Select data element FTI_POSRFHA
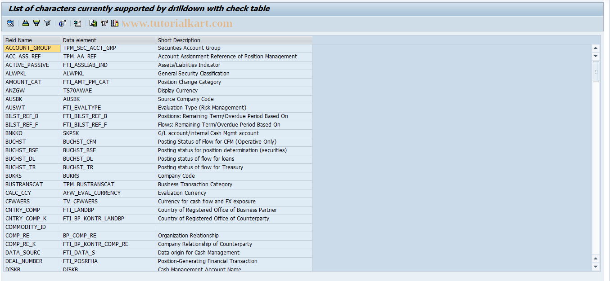This screenshot has height=281, width=610. pyautogui.click(x=80, y=261)
